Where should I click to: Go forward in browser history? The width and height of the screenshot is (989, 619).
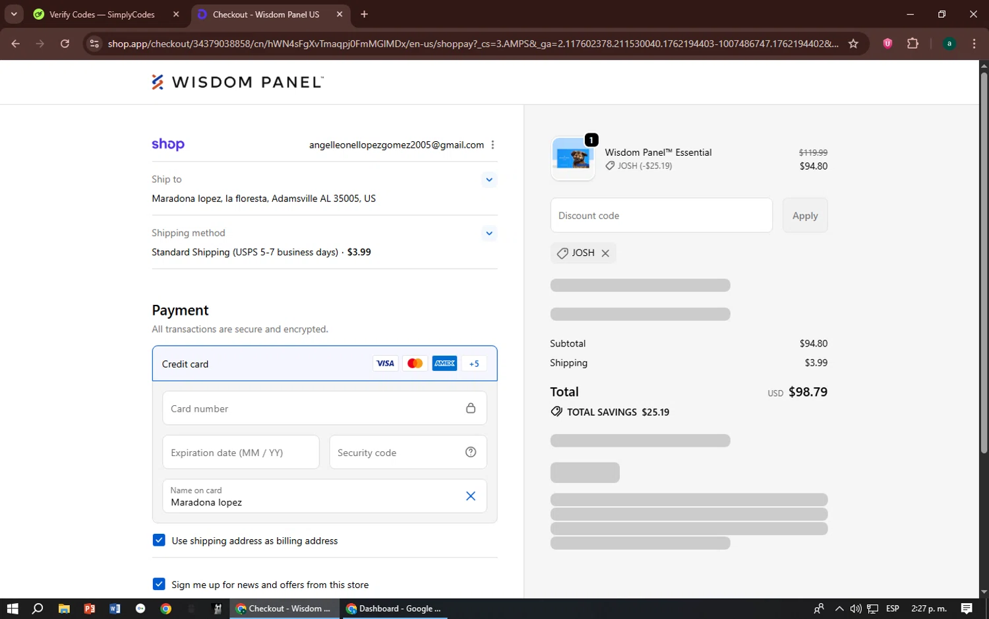click(x=40, y=44)
